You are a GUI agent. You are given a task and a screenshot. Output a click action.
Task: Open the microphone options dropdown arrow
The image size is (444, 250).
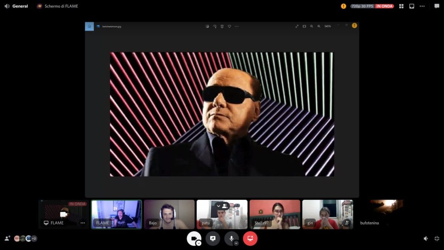tap(236, 243)
